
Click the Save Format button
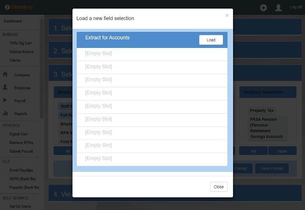(x=272, y=168)
